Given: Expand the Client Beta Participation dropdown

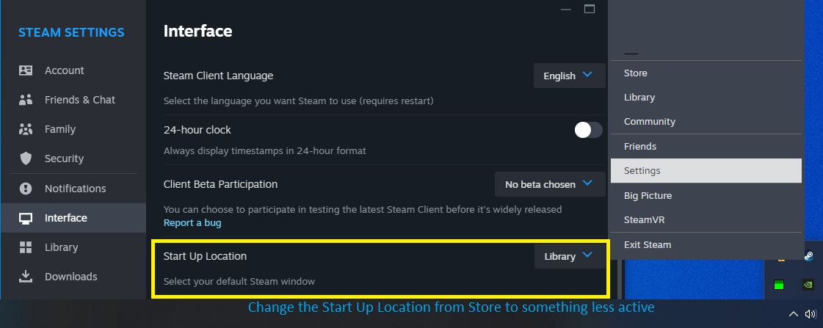Looking at the screenshot, I should coord(550,184).
